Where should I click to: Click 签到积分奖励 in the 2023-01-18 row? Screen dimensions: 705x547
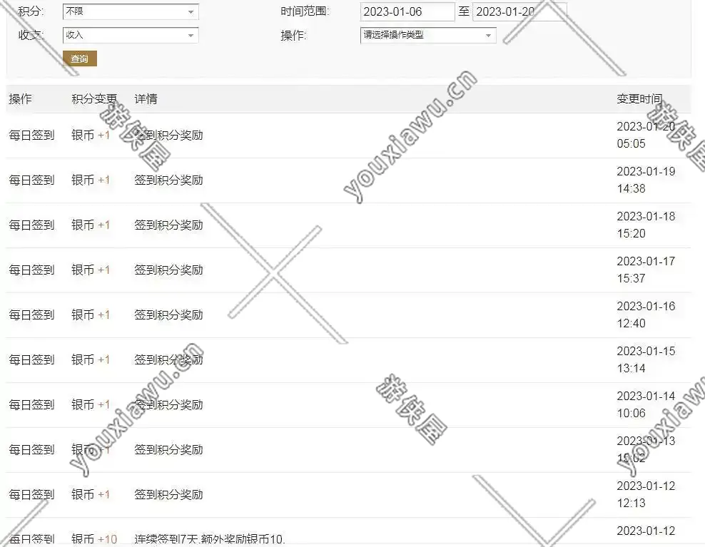click(x=168, y=225)
